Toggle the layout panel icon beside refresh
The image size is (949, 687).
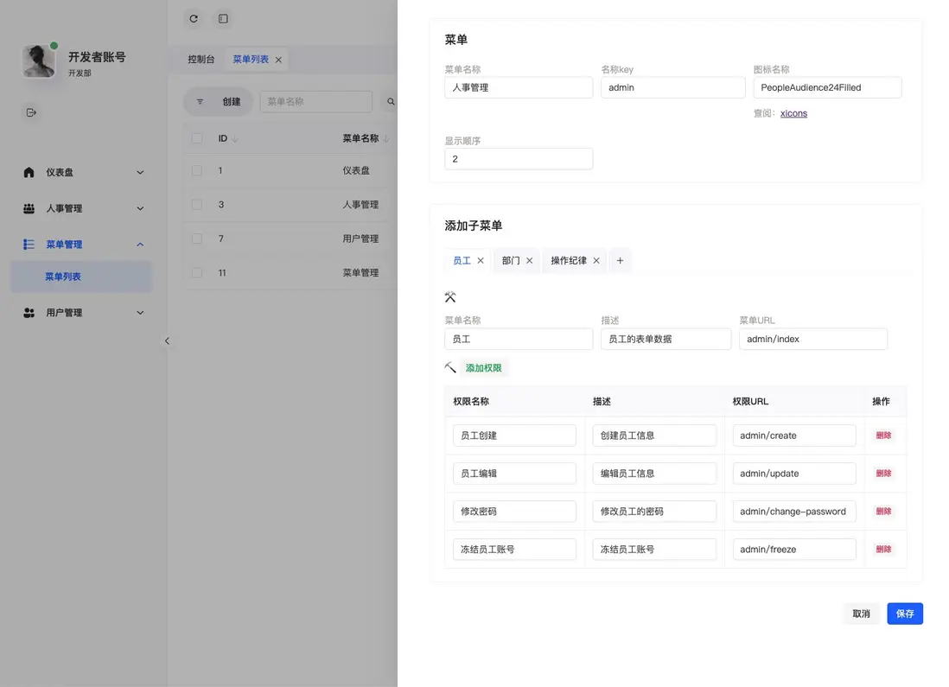pyautogui.click(x=223, y=19)
